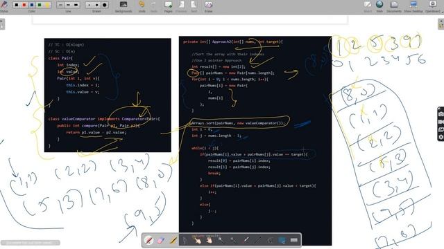444x249 pixels.
Task: Open settings gear on right edge panel
Action: pyautogui.click(x=441, y=137)
